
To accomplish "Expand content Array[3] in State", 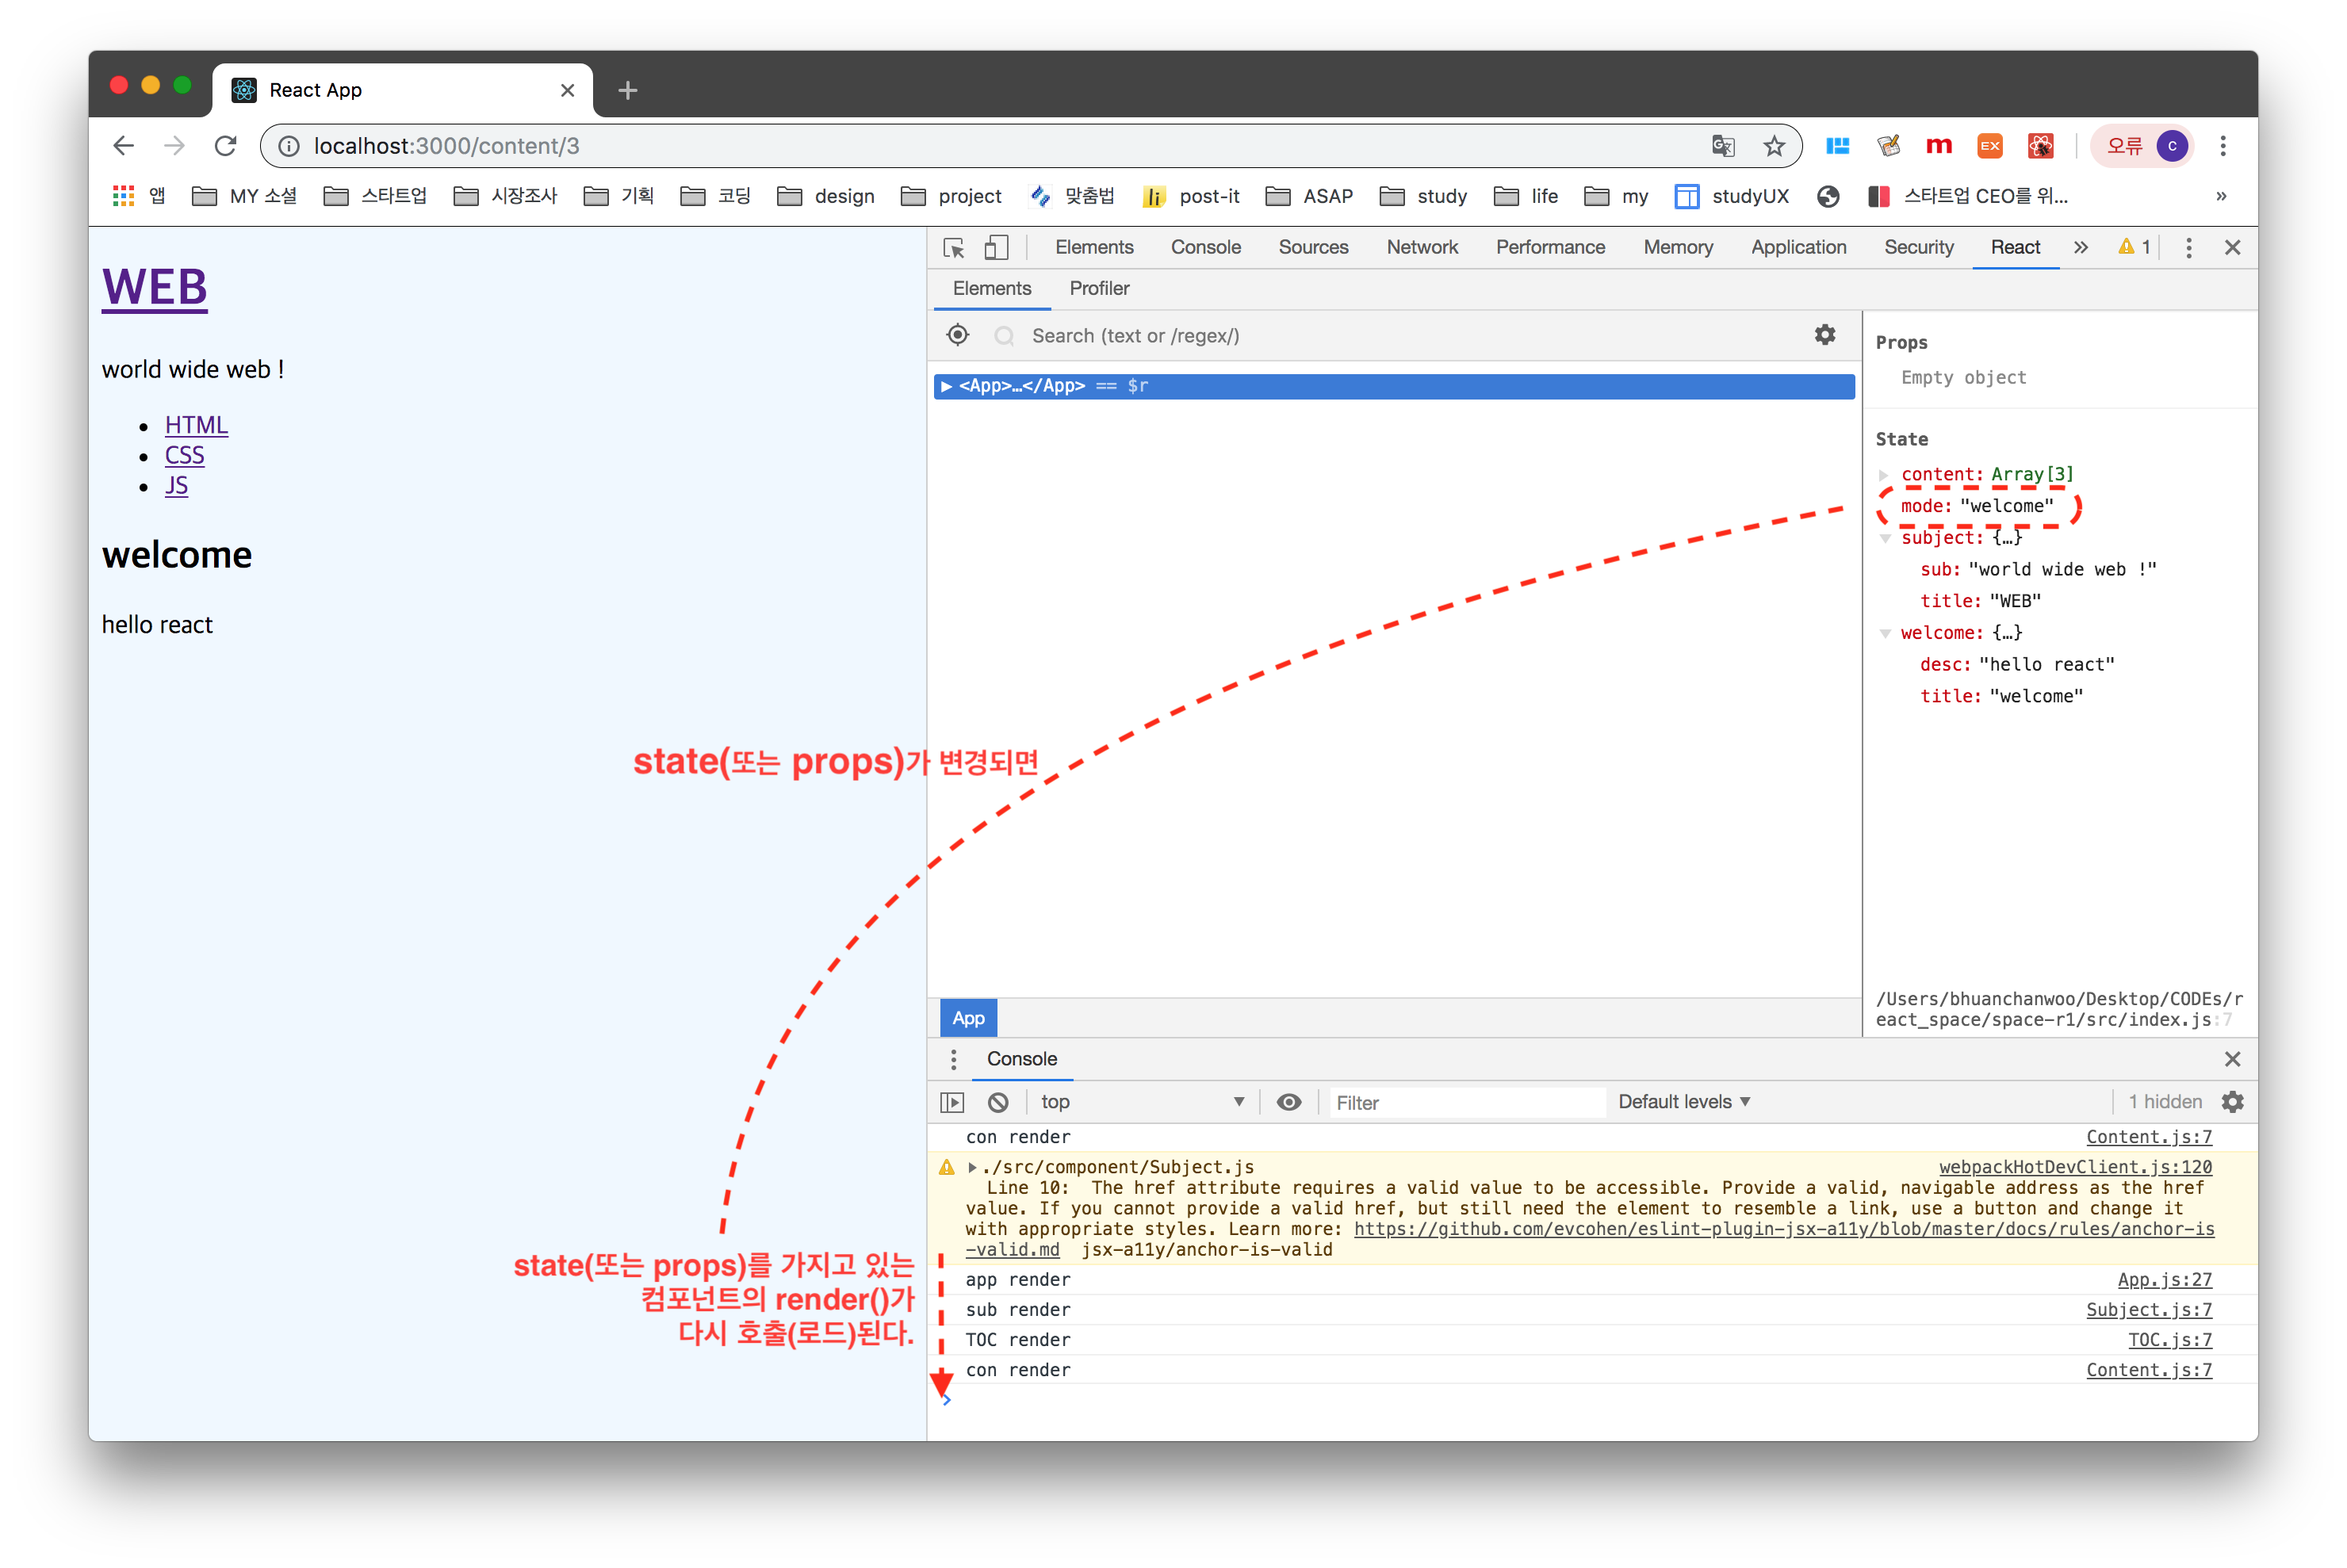I will coord(1884,475).
